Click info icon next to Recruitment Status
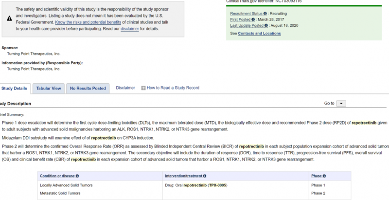The width and height of the screenshot is (389, 200). pos(265,14)
